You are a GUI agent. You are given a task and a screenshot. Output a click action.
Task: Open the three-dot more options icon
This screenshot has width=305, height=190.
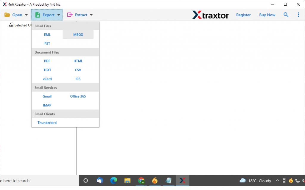point(298,15)
